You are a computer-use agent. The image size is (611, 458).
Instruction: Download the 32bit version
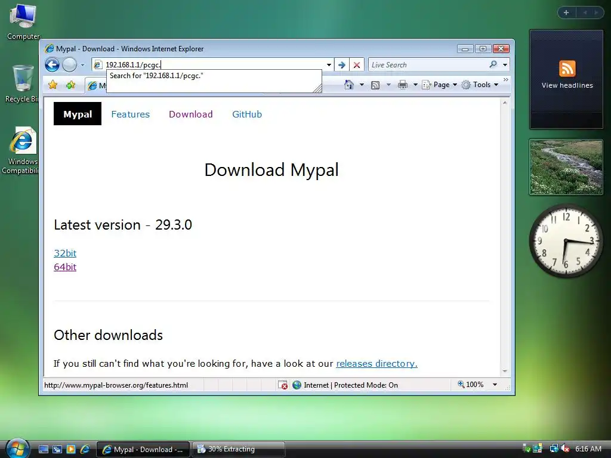pos(65,253)
